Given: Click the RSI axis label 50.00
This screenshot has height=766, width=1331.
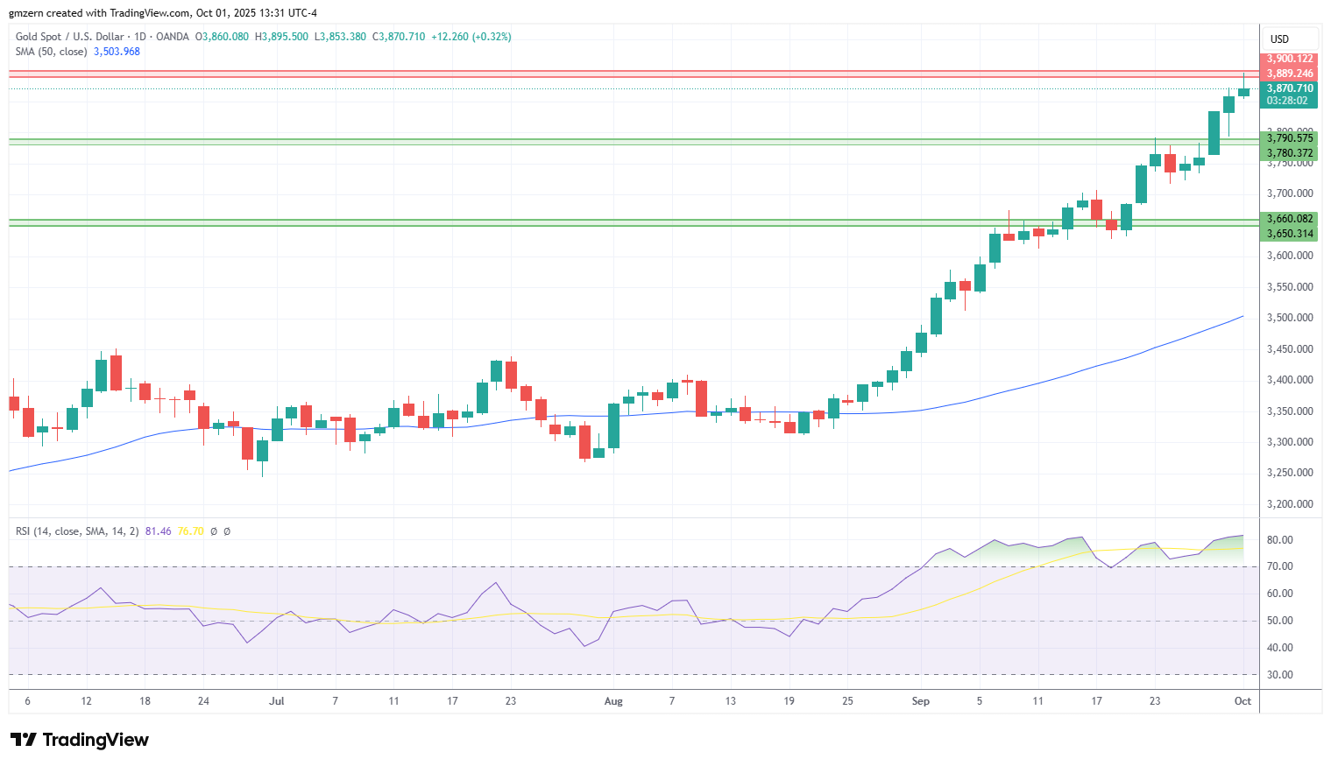Looking at the screenshot, I should click(x=1280, y=621).
